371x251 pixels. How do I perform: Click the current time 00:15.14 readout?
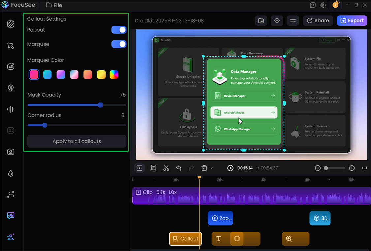coord(245,168)
